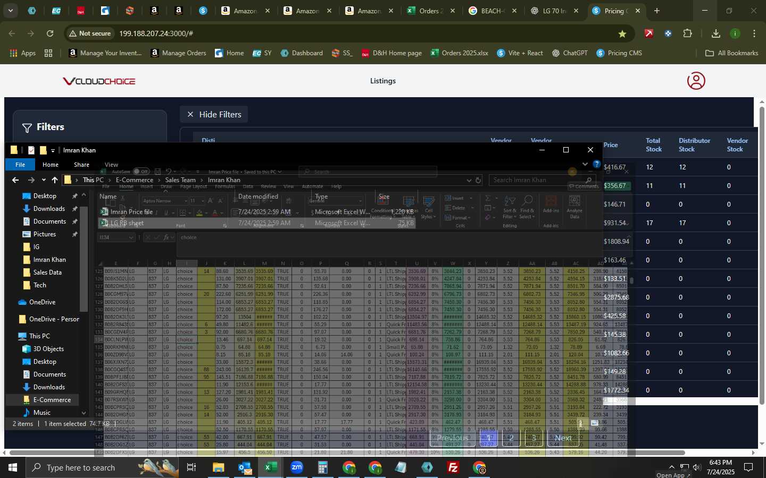Open Apps shortcut in bookmarks bar

(x=22, y=53)
